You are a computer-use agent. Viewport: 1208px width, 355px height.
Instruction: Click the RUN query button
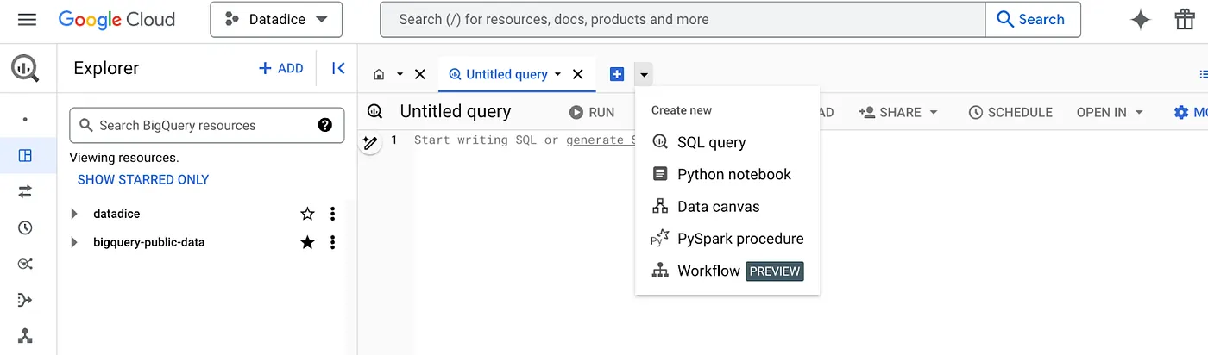tap(592, 112)
